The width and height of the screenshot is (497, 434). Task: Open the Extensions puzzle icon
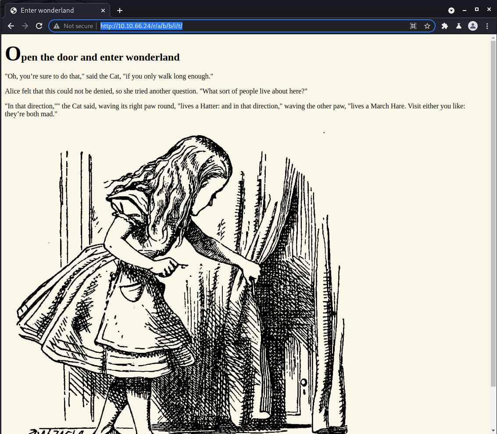(445, 26)
